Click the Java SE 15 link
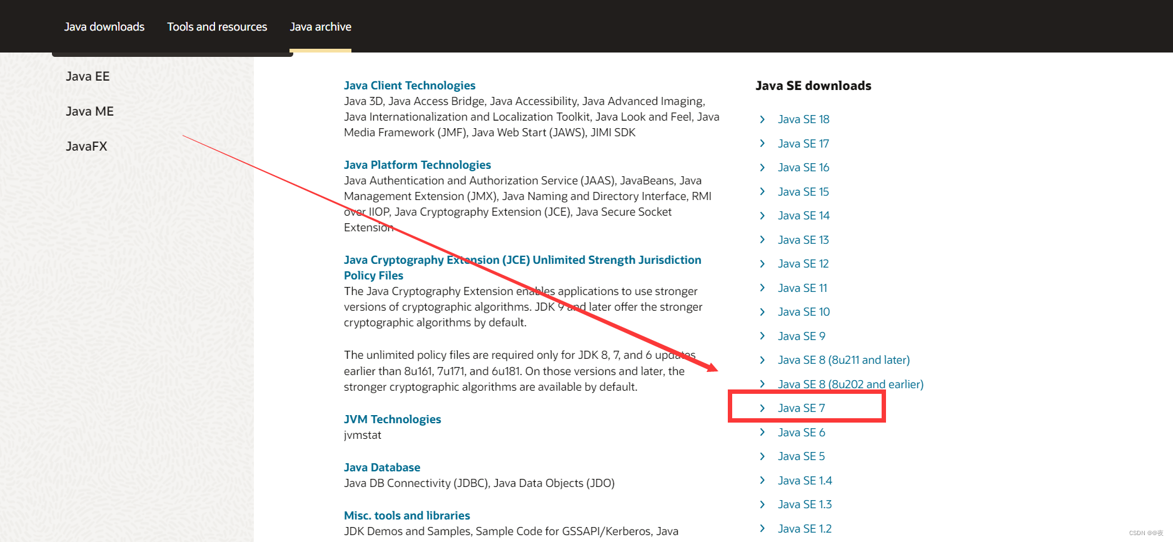 pos(803,192)
